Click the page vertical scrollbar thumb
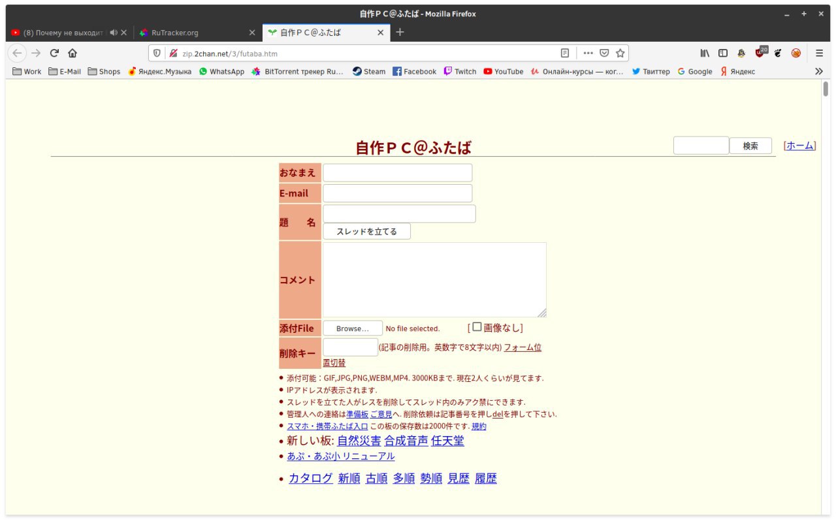 pyautogui.click(x=826, y=89)
